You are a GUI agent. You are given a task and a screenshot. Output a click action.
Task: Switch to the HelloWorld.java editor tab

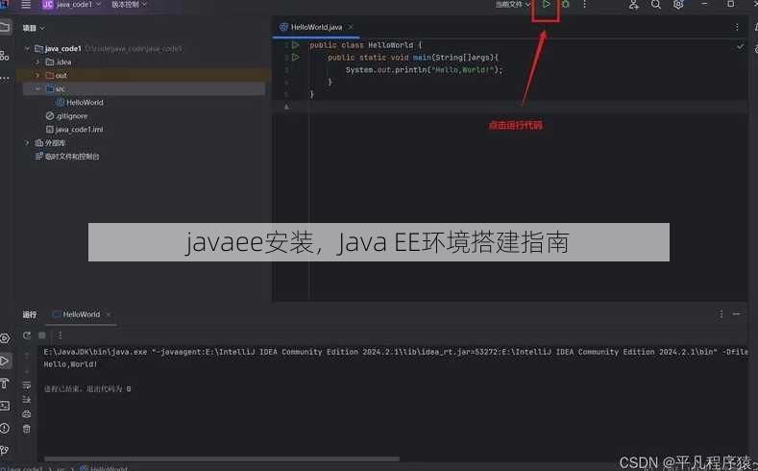(316, 27)
